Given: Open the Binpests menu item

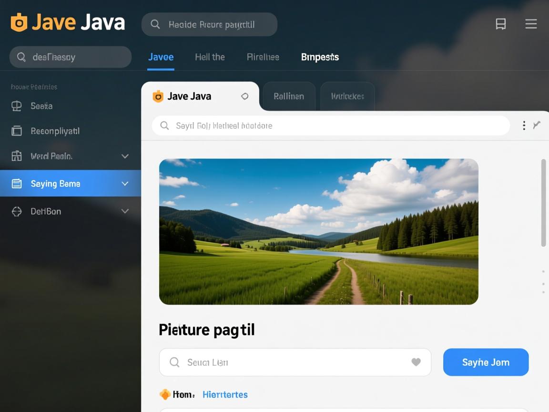Looking at the screenshot, I should pos(320,57).
